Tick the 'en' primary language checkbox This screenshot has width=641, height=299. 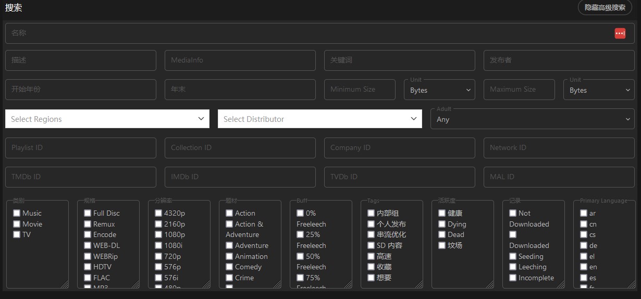(x=584, y=267)
